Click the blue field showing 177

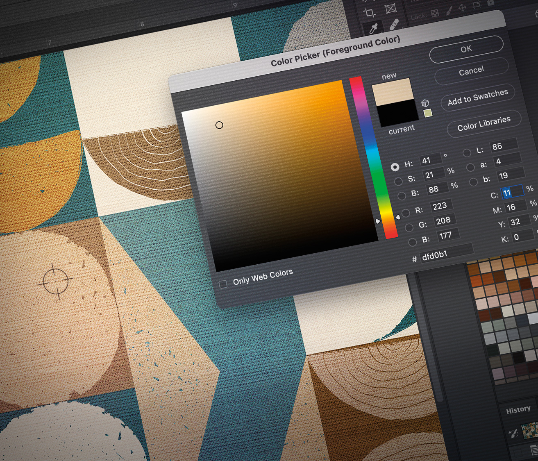coord(448,235)
